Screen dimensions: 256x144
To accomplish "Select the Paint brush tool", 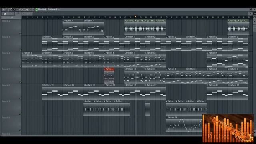I will click(x=14, y=10).
